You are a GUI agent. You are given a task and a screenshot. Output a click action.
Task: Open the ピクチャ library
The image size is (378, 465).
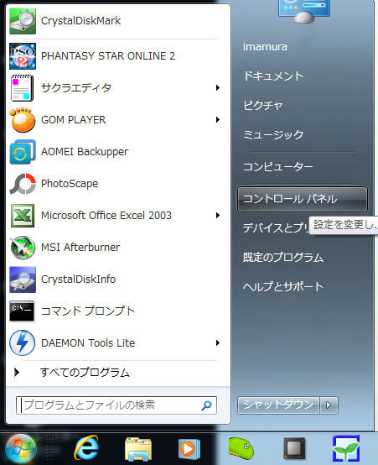click(x=263, y=105)
